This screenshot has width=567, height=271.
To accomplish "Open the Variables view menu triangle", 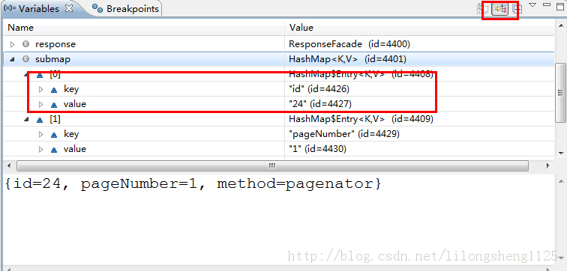I will point(532,5).
